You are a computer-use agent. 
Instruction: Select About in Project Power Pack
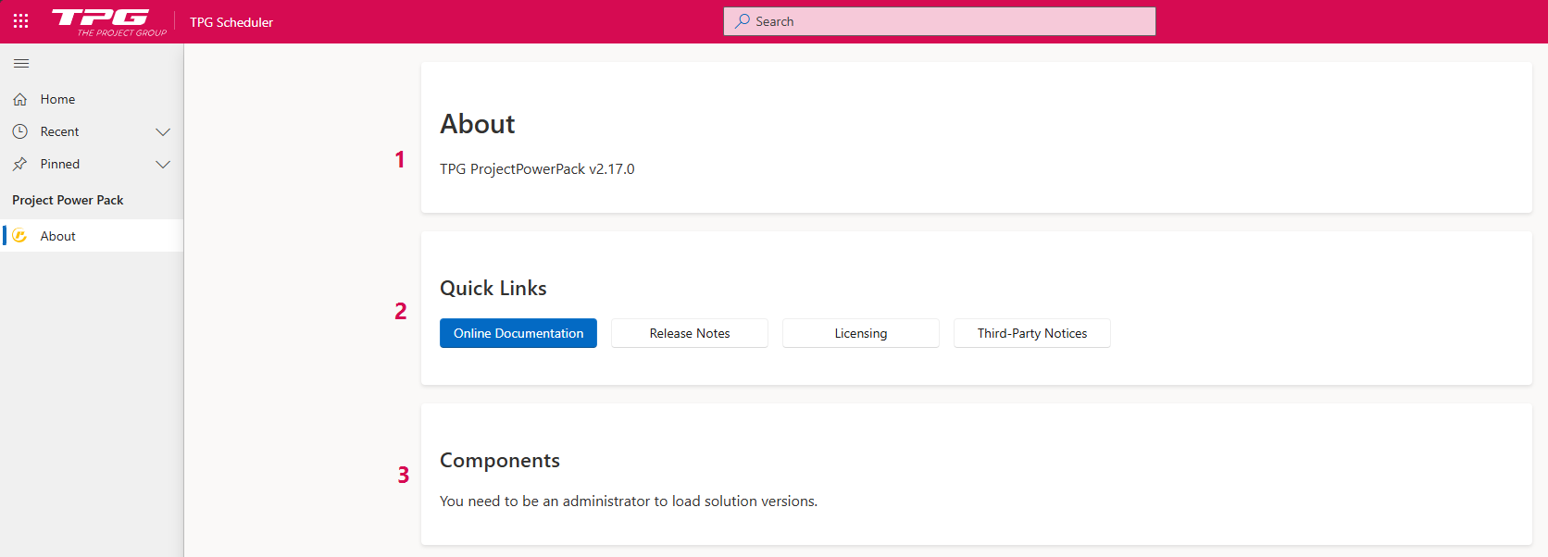click(92, 236)
